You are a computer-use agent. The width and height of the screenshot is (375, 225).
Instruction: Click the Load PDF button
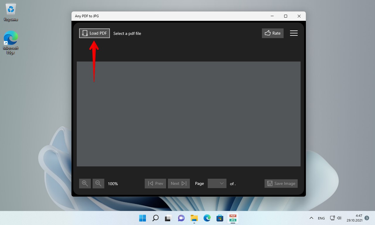click(94, 33)
